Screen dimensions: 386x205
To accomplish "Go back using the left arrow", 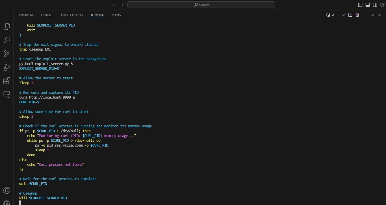I will click(x=114, y=5).
